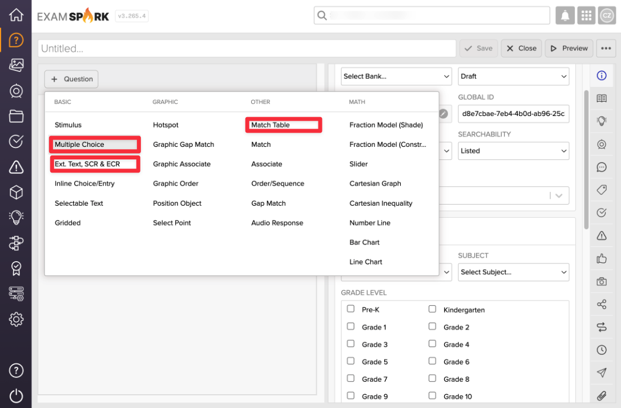621x408 pixels.
Task: Click the Save button
Action: coord(478,49)
